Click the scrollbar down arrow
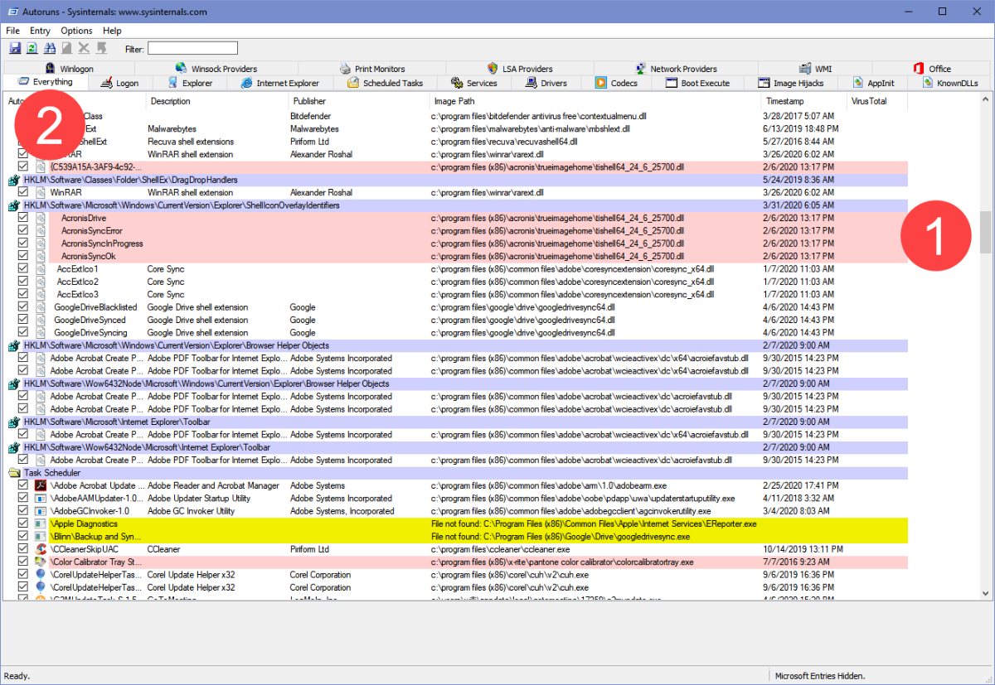 pyautogui.click(x=985, y=593)
